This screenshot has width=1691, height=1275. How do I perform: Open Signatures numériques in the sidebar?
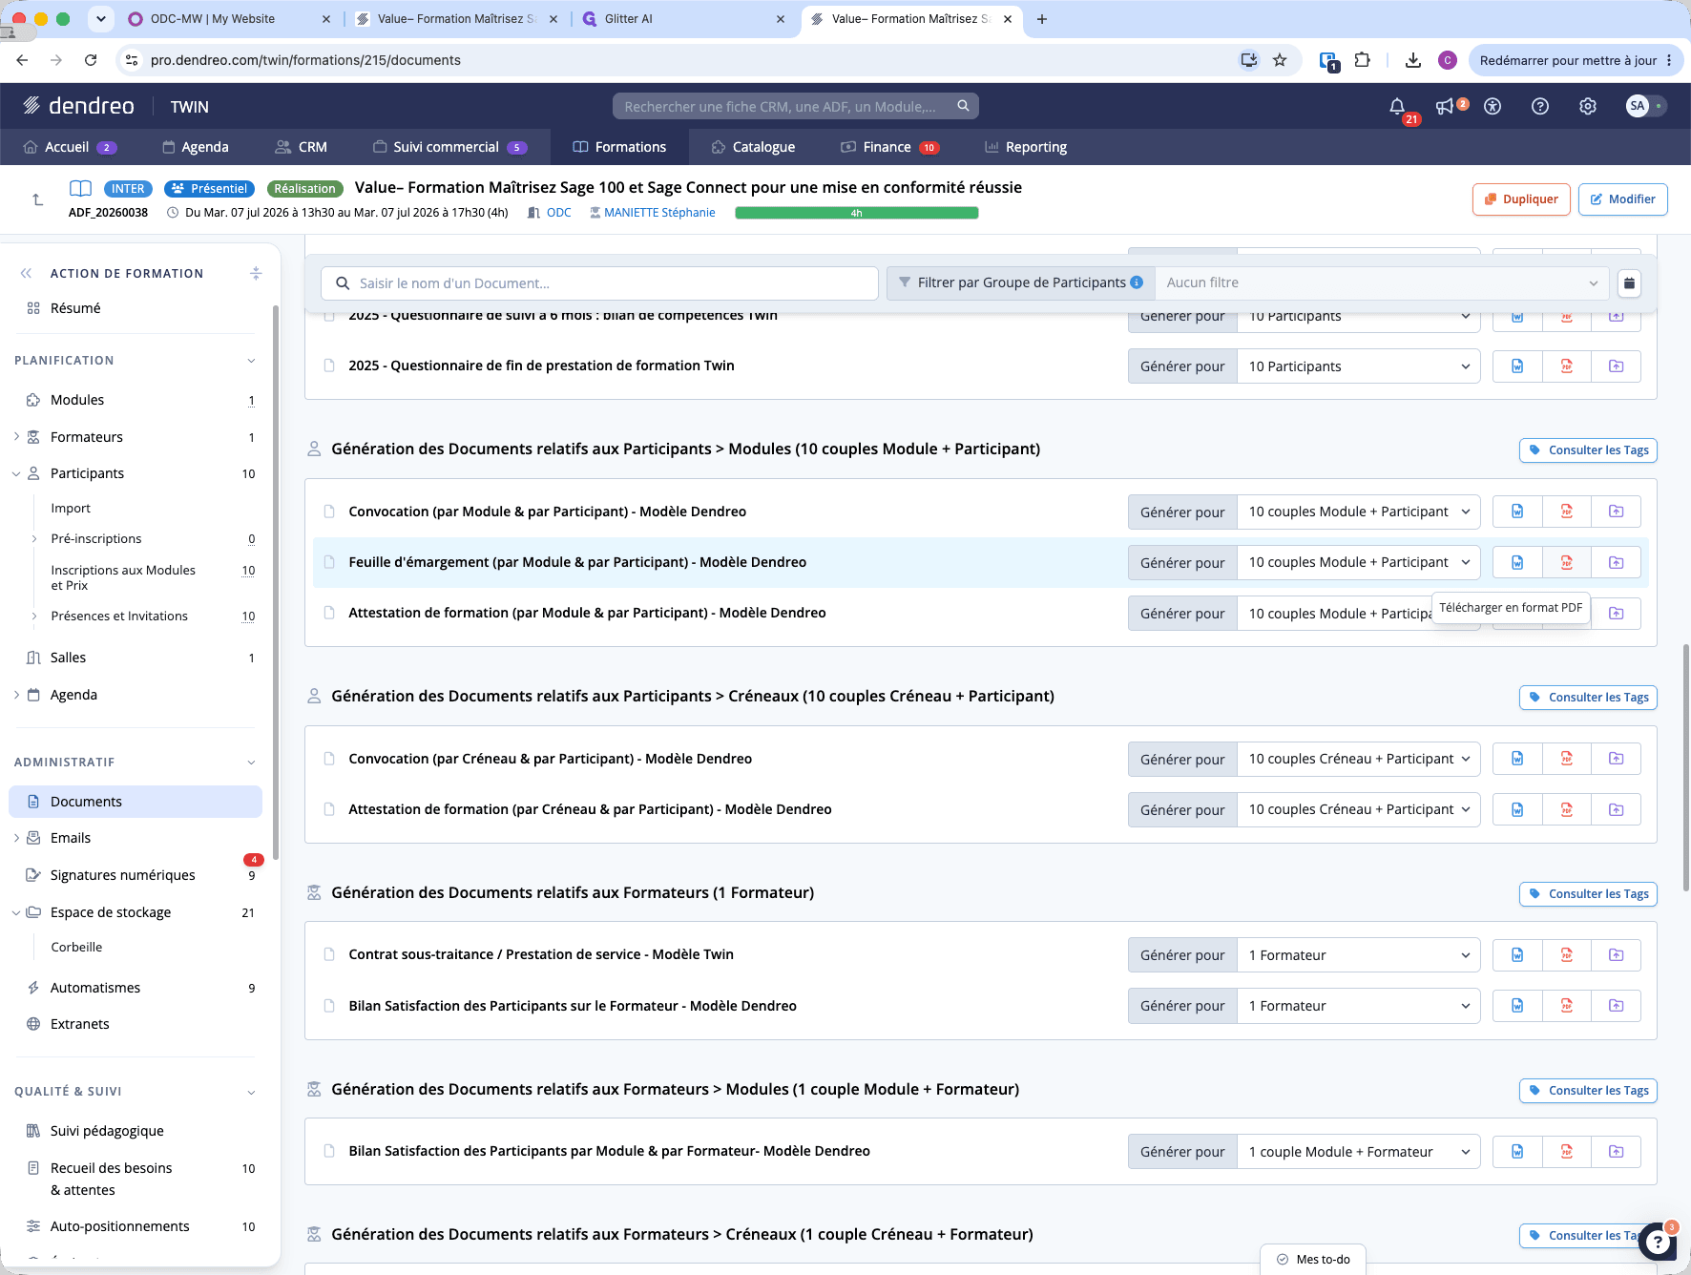pyautogui.click(x=122, y=875)
